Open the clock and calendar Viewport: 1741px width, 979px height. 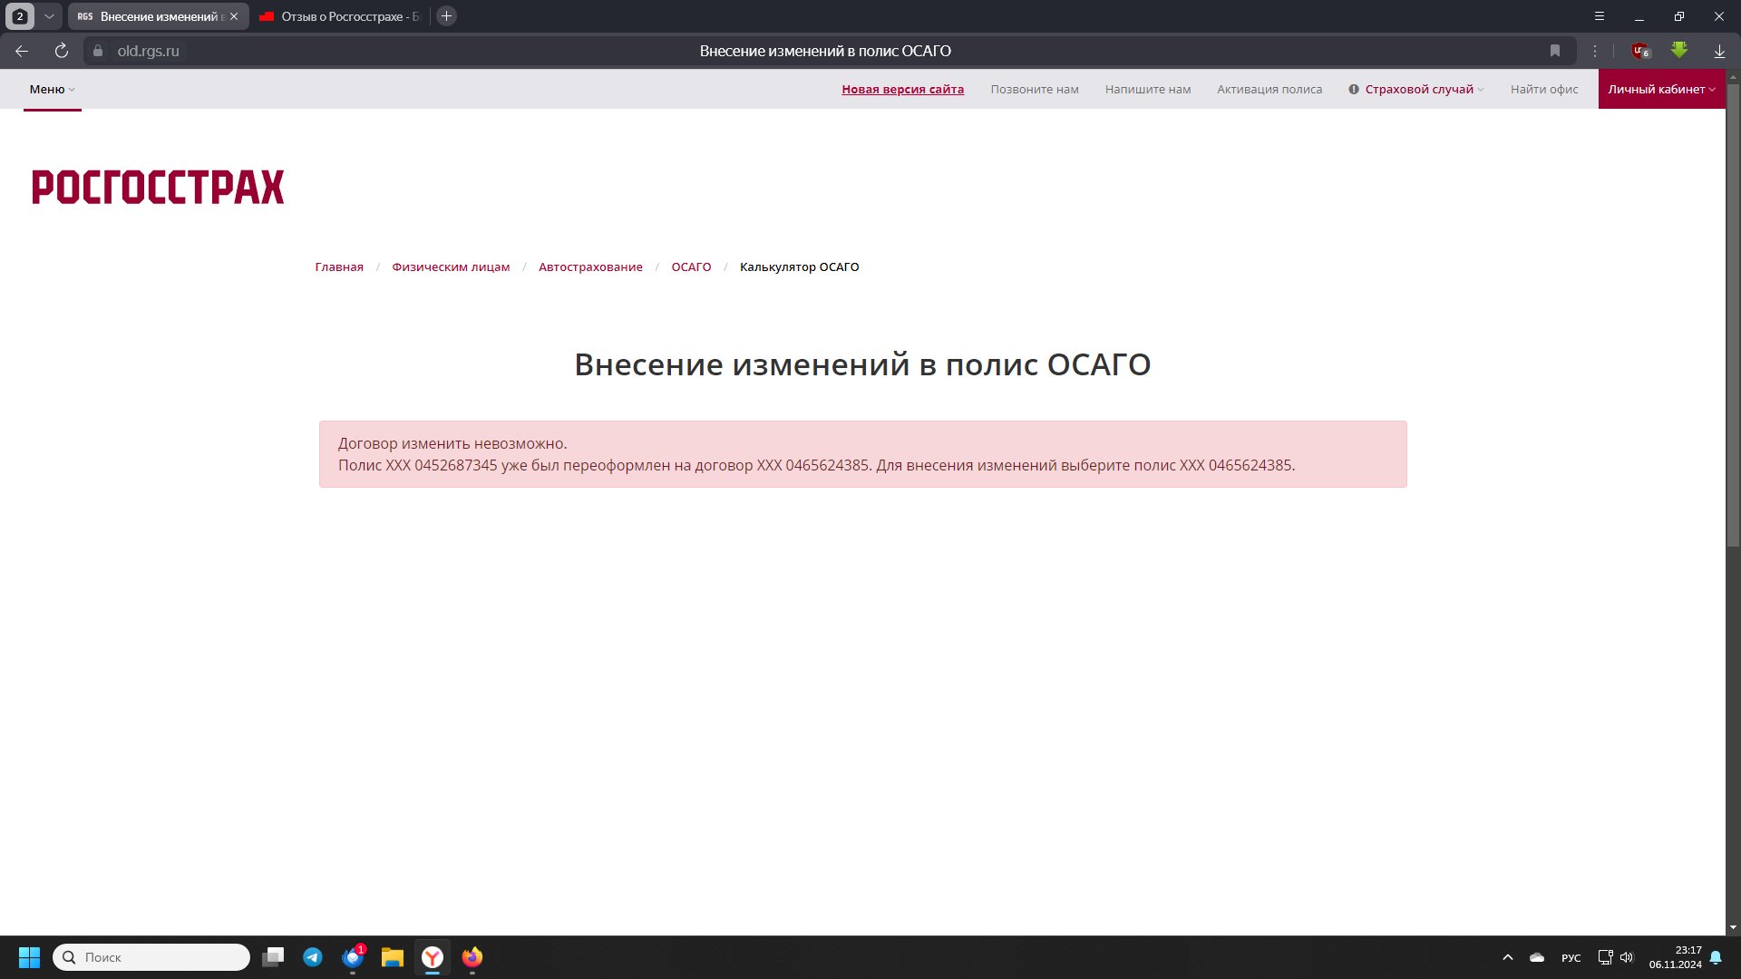(x=1675, y=957)
